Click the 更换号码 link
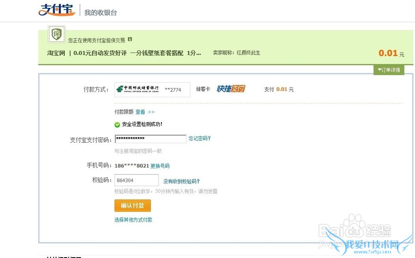The image size is (415, 258). 160,166
